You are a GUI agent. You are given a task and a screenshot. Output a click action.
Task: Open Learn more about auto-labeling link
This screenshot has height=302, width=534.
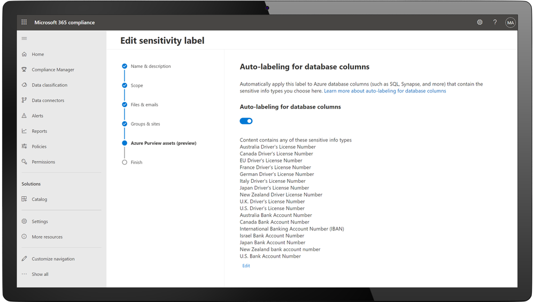[x=385, y=91]
